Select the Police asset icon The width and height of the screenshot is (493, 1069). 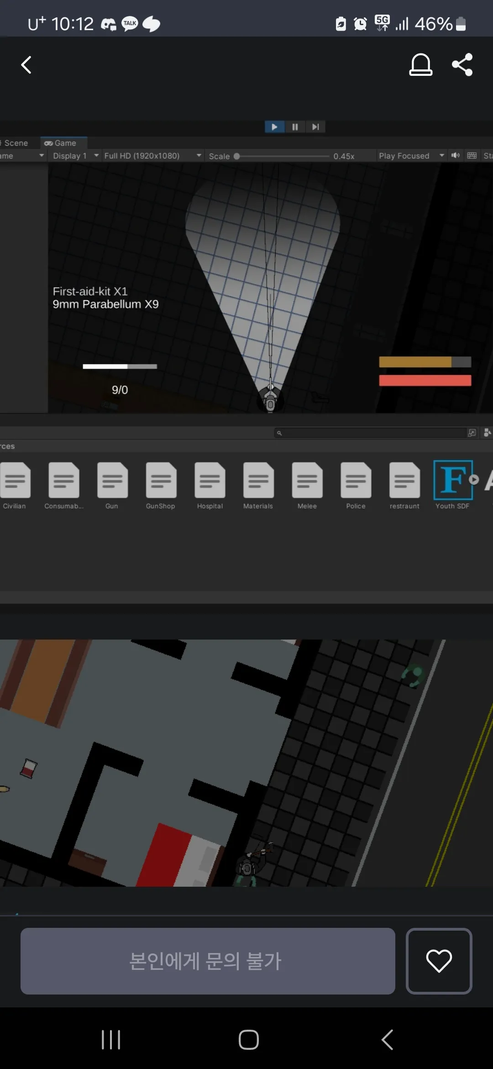[x=356, y=480]
